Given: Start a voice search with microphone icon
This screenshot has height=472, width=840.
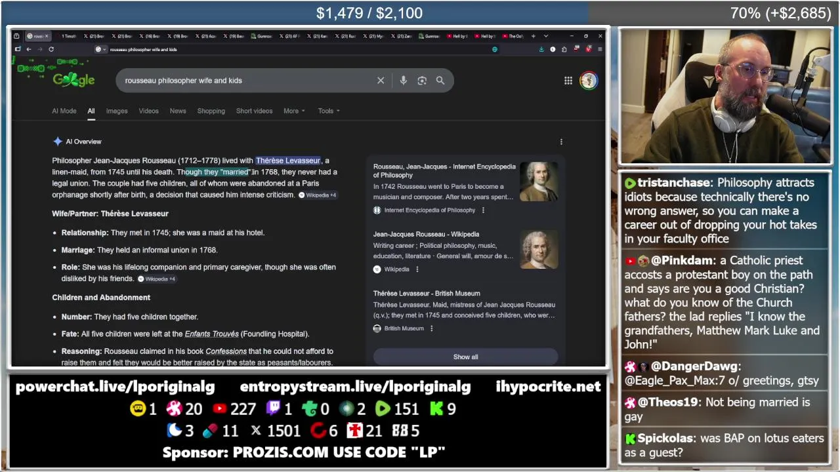Looking at the screenshot, I should coord(403,81).
